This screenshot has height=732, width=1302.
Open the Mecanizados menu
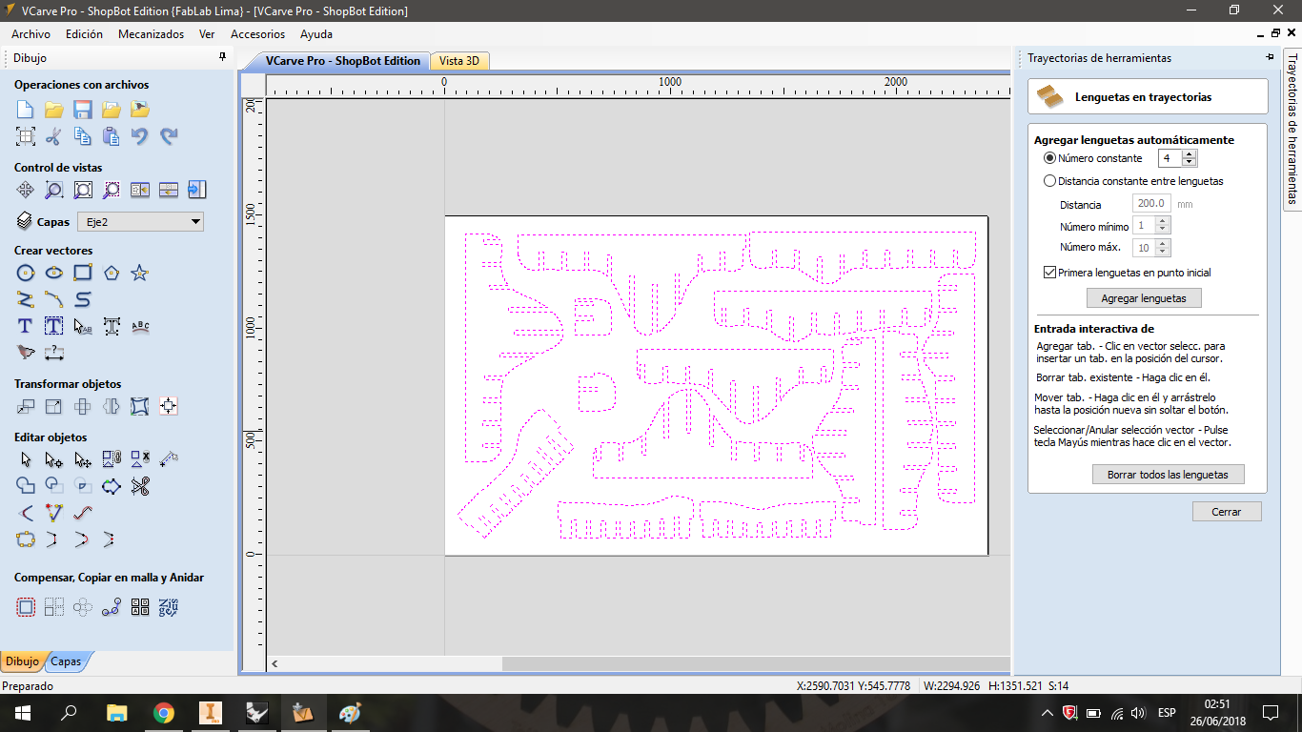click(151, 34)
